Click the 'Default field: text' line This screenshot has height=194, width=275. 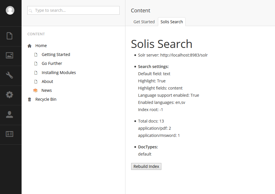[154, 74]
